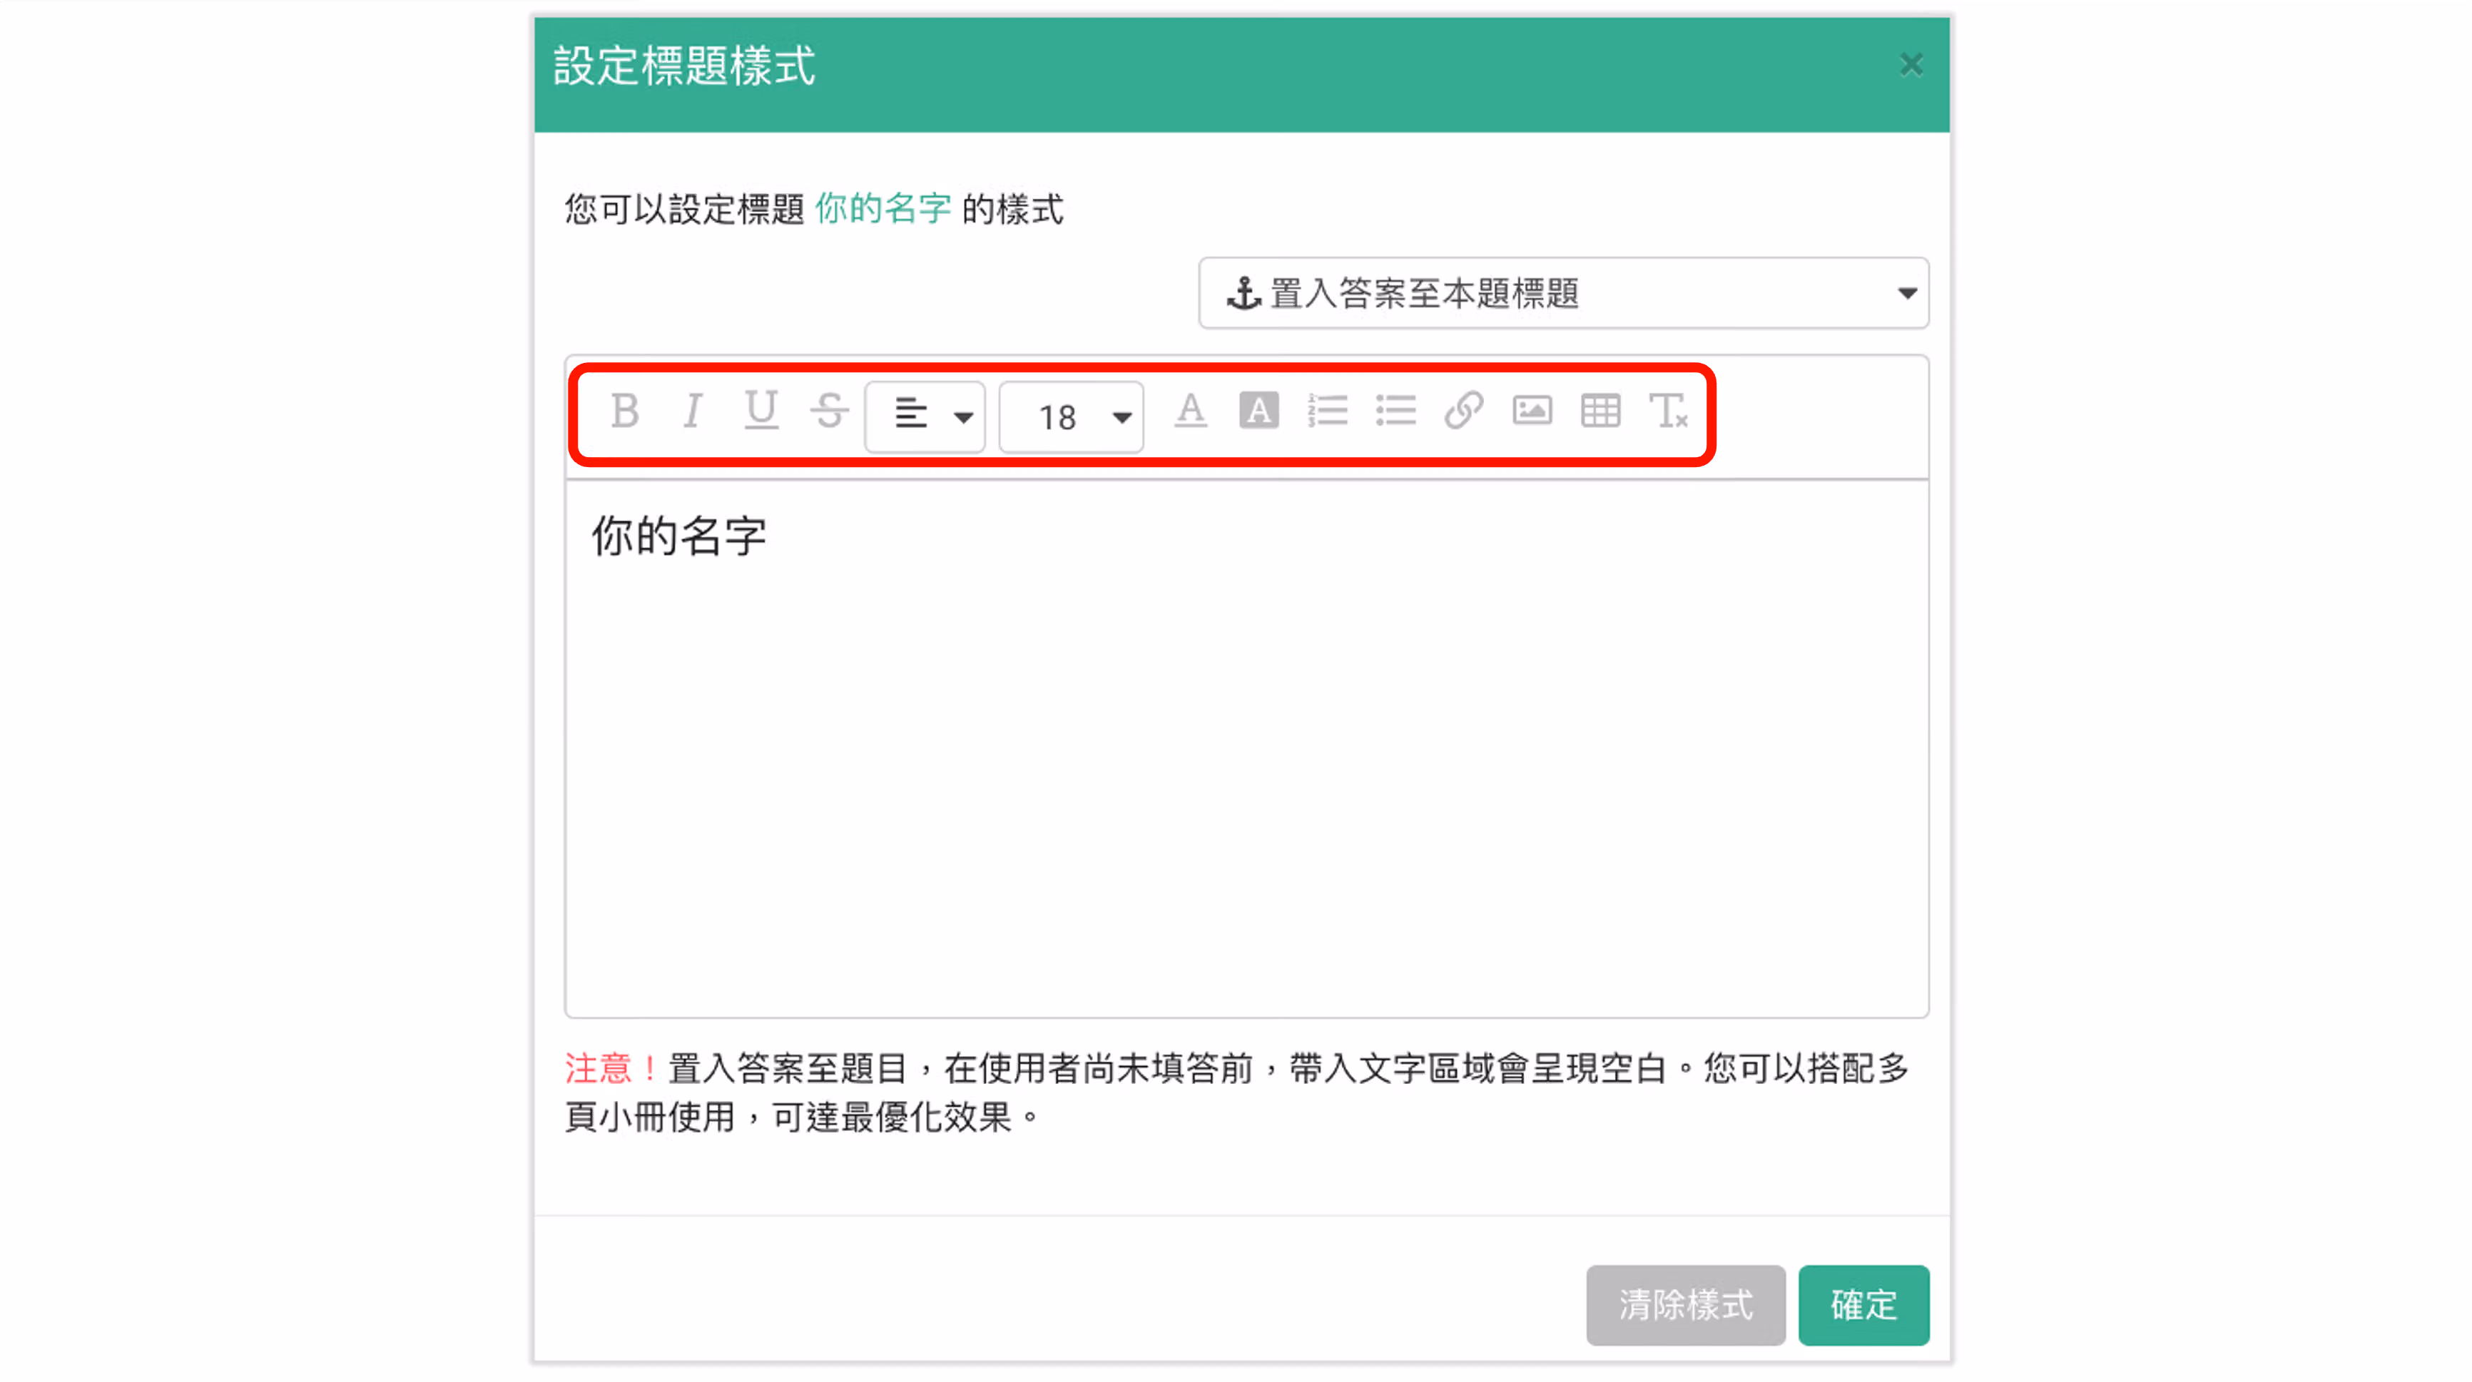The width and height of the screenshot is (2472, 1382).
Task: Click the green 你的名字 title label
Action: pos(883,209)
